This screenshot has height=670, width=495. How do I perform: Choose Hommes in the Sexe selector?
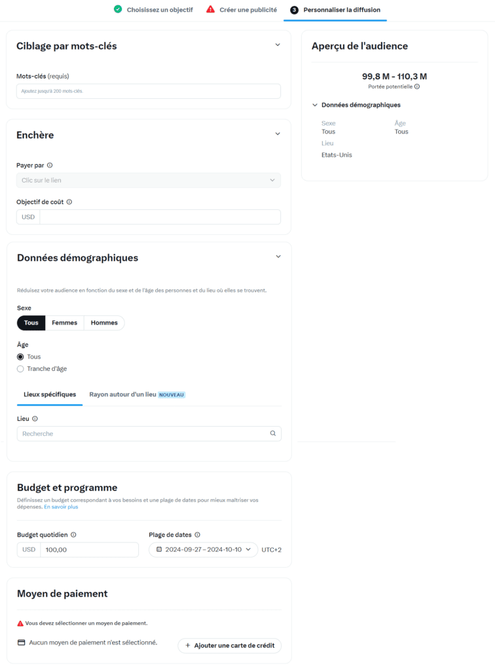(x=104, y=323)
